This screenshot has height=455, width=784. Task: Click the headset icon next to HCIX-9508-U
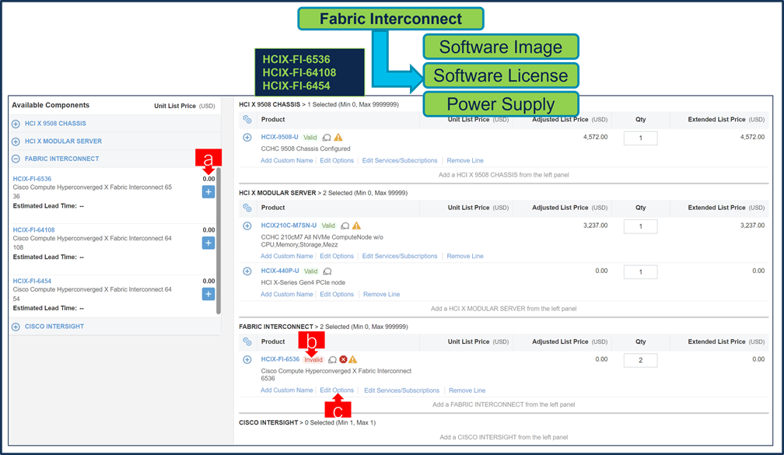tap(327, 138)
